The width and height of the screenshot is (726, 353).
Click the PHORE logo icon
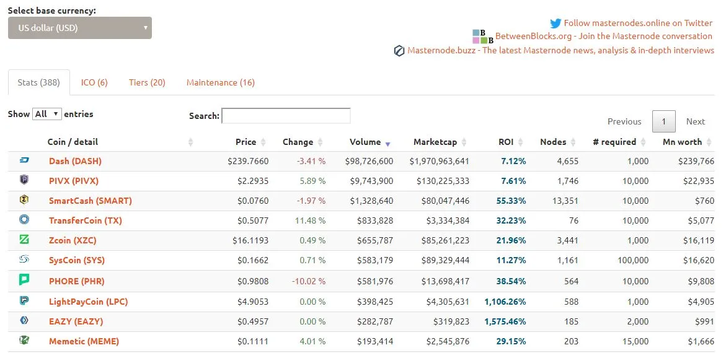24,279
